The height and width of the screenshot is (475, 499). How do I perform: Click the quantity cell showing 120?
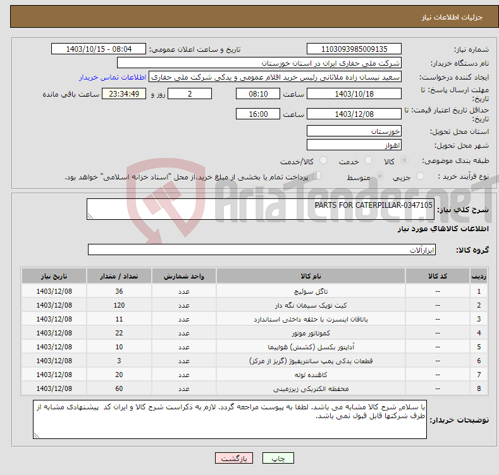119,305
